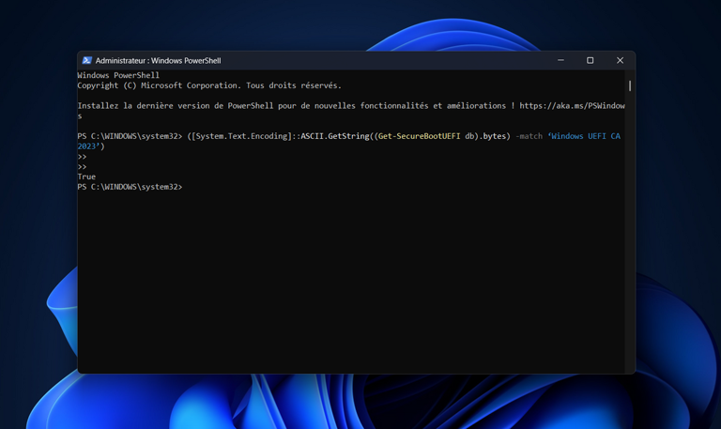Click the empty scrollbar track below the thumb
721x429 pixels.
tap(629, 235)
